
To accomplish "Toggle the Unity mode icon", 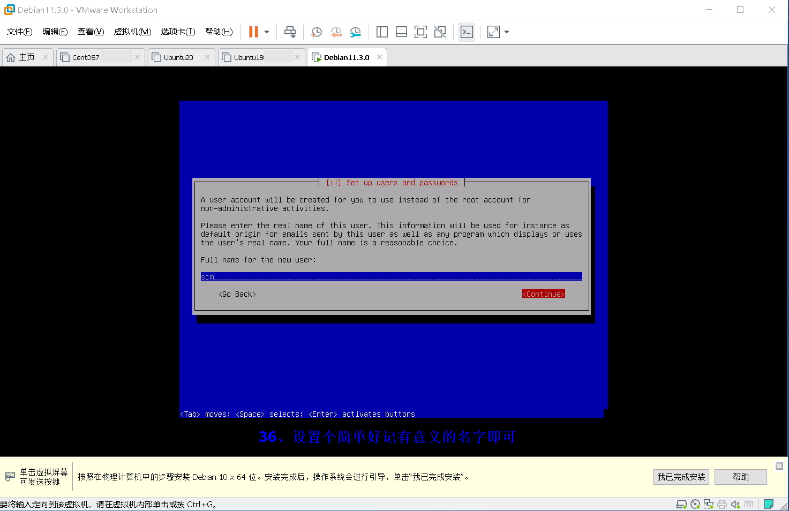I will (x=440, y=32).
